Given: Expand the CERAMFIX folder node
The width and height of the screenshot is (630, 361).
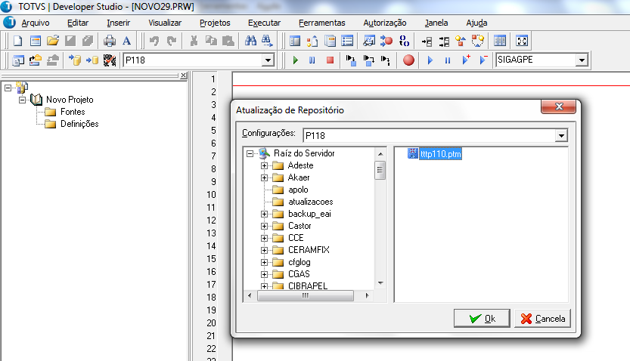Looking at the screenshot, I should [x=264, y=250].
